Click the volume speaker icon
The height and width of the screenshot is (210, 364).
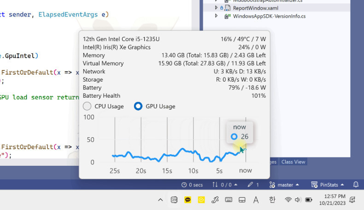tap(298, 199)
